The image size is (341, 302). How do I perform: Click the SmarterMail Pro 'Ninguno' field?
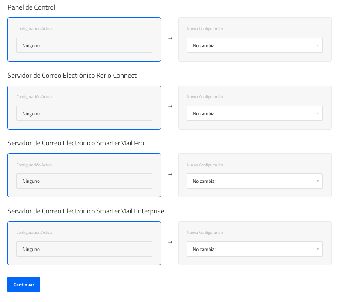pos(84,181)
